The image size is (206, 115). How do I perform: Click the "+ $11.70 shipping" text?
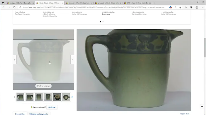pos(167,12)
